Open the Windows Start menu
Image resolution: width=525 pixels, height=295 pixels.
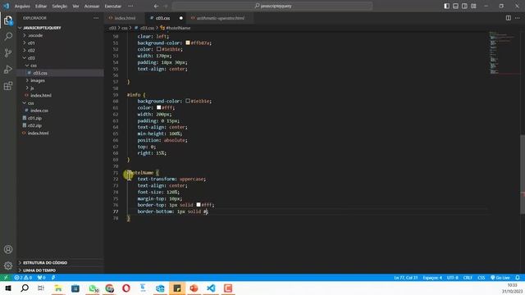pyautogui.click(x=8, y=288)
